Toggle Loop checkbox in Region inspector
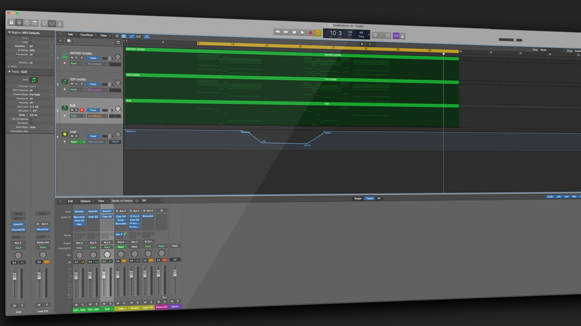Viewport: 581px width, 326px height. [31, 42]
